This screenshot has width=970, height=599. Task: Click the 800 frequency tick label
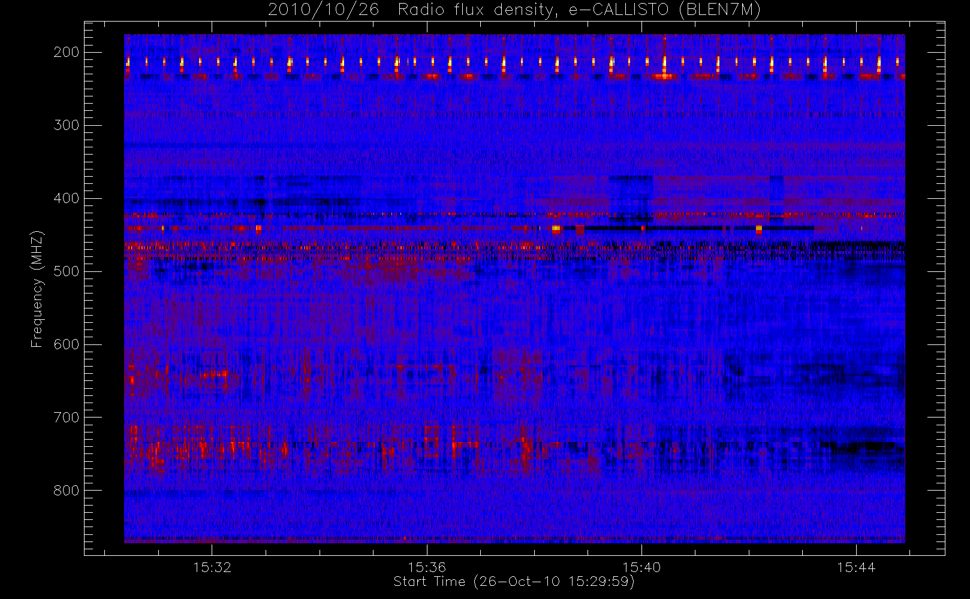pyautogui.click(x=67, y=491)
